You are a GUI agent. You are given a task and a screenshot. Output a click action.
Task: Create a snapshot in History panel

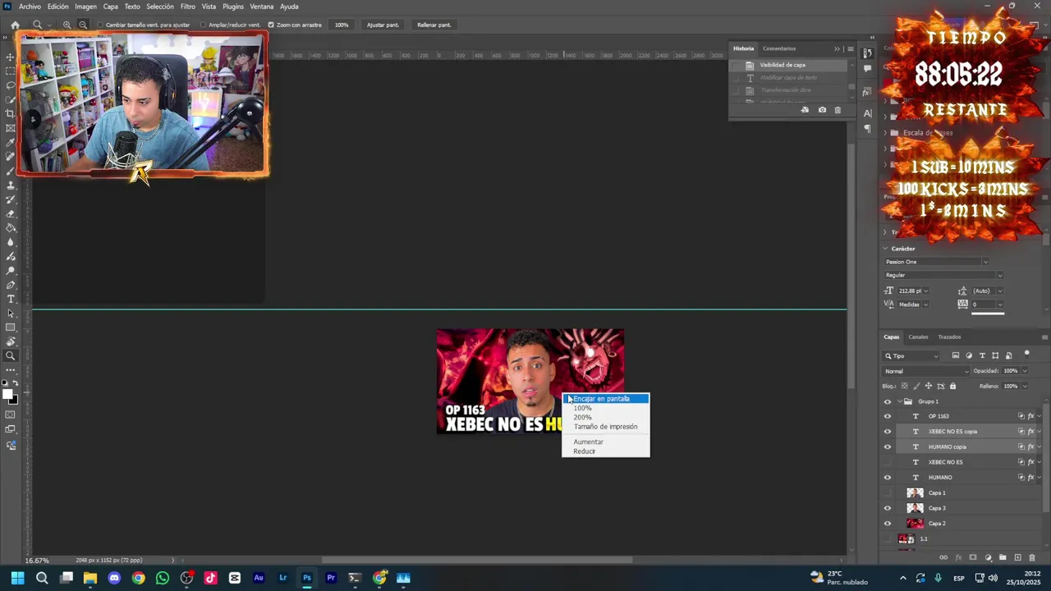point(822,110)
